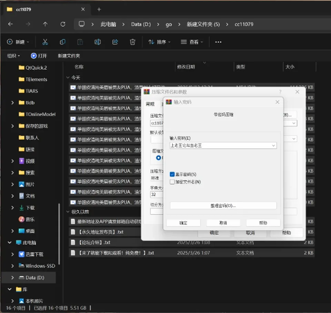331x313 pixels.
Task: Click the WinRAR icon in password dialog title
Action: [169, 102]
